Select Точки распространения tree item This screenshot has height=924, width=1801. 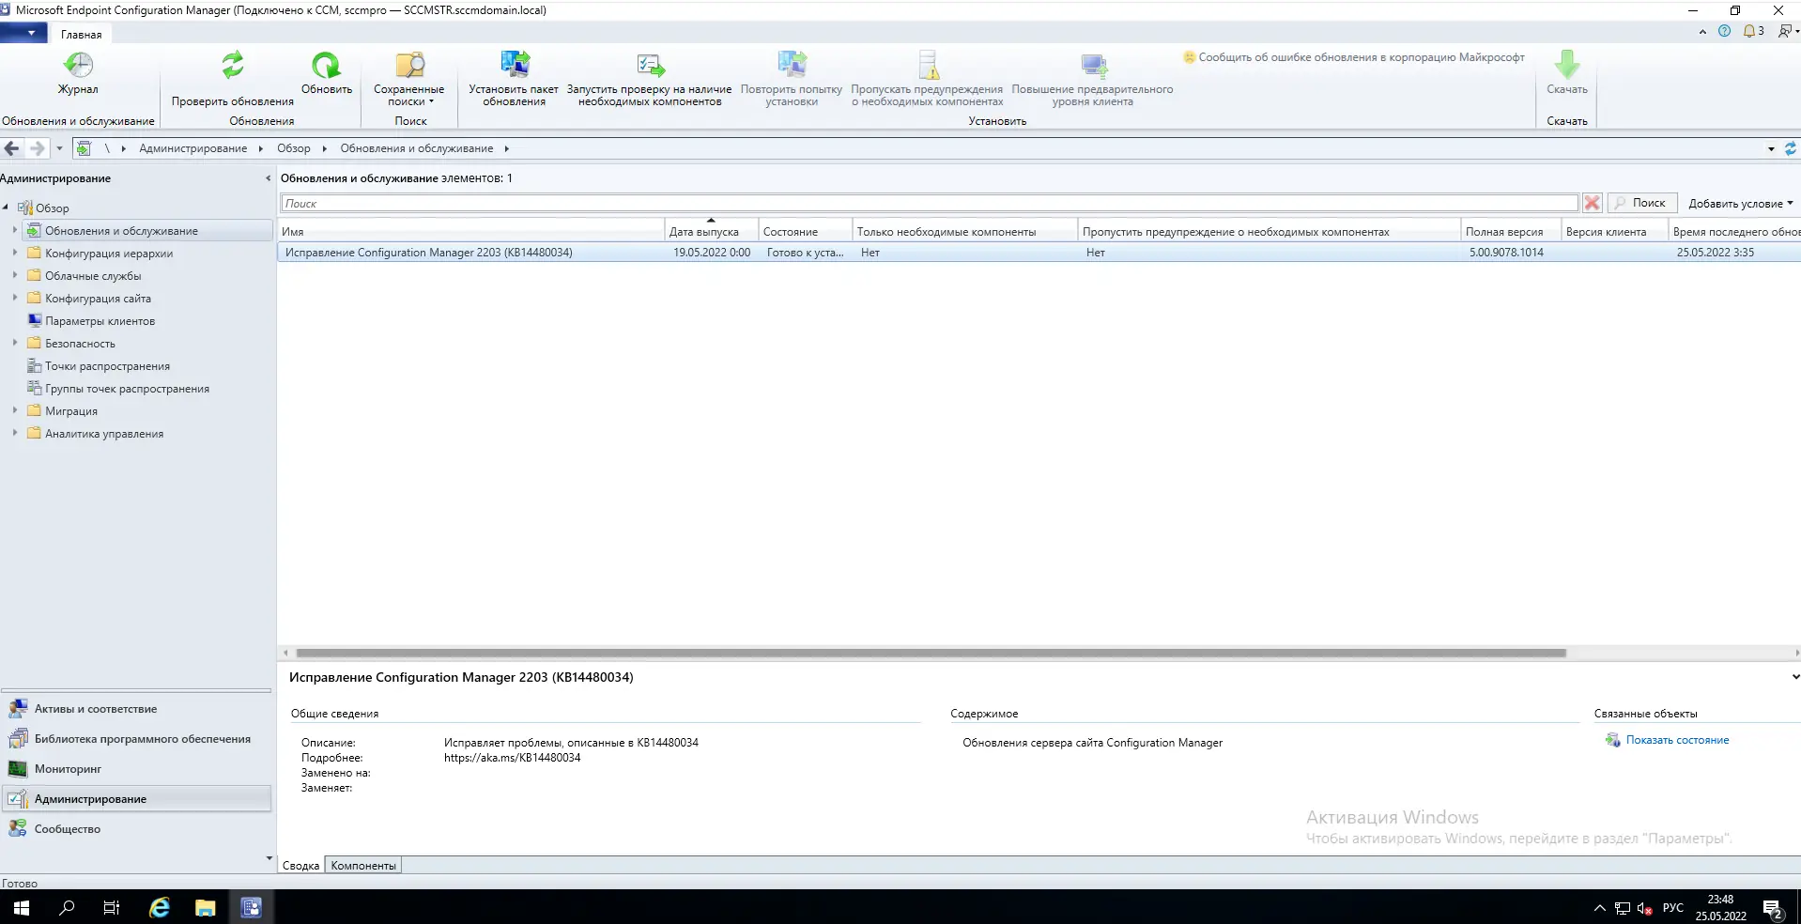(x=107, y=366)
